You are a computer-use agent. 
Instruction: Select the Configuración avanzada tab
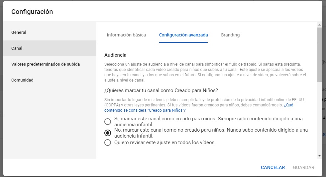183,35
